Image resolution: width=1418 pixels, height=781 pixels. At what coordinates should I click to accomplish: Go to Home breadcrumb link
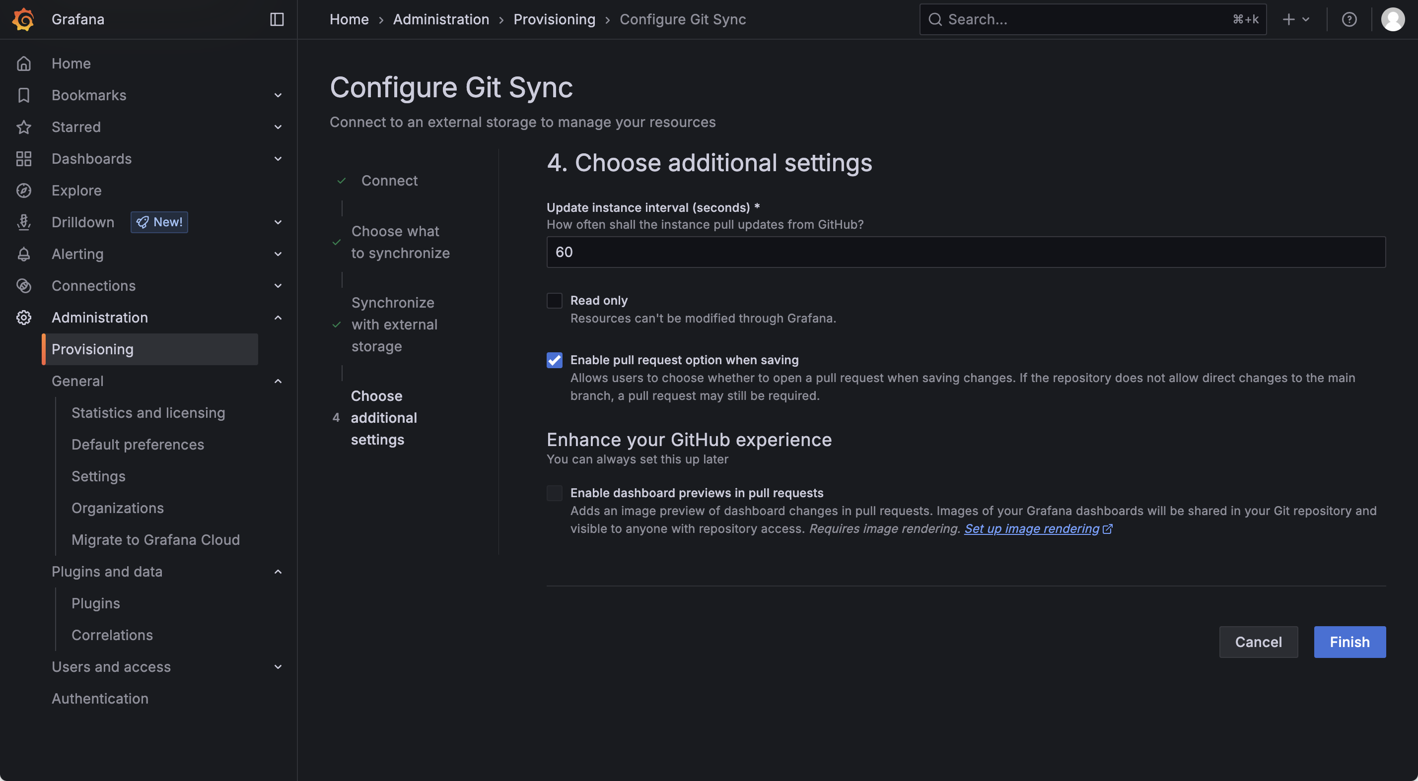[349, 19]
